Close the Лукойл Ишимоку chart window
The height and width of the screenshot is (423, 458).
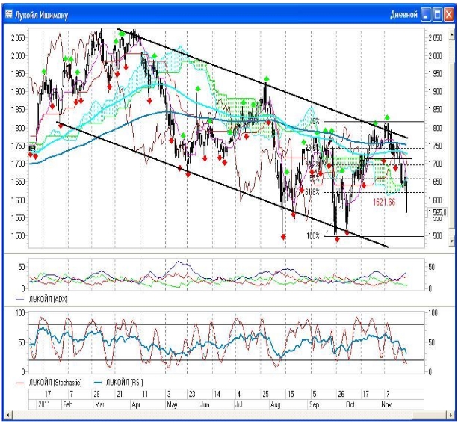tap(448, 15)
